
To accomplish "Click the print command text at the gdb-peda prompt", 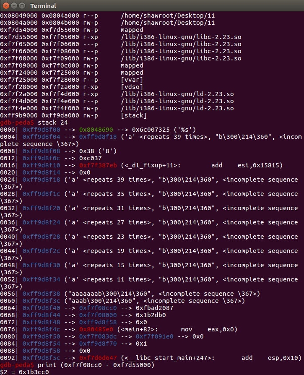I will [96, 365].
